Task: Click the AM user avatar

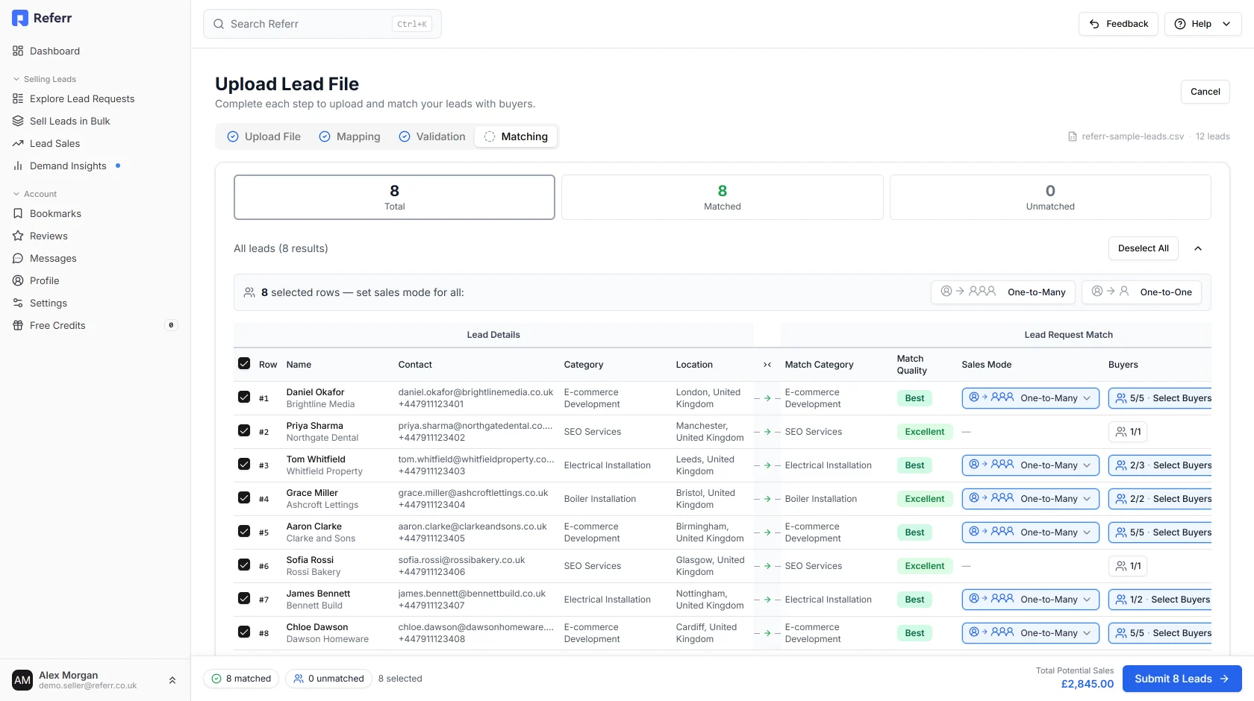Action: click(x=22, y=680)
